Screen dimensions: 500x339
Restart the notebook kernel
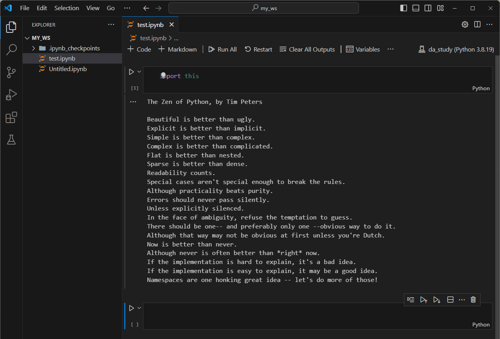click(258, 49)
